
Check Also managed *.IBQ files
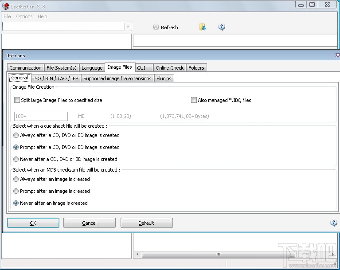click(x=194, y=100)
